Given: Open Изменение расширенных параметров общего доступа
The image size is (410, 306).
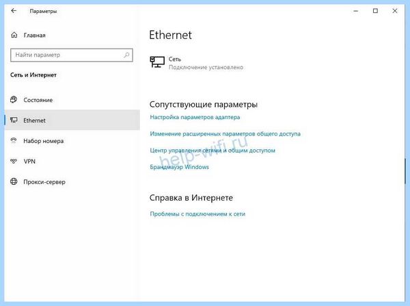Looking at the screenshot, I should tap(225, 133).
